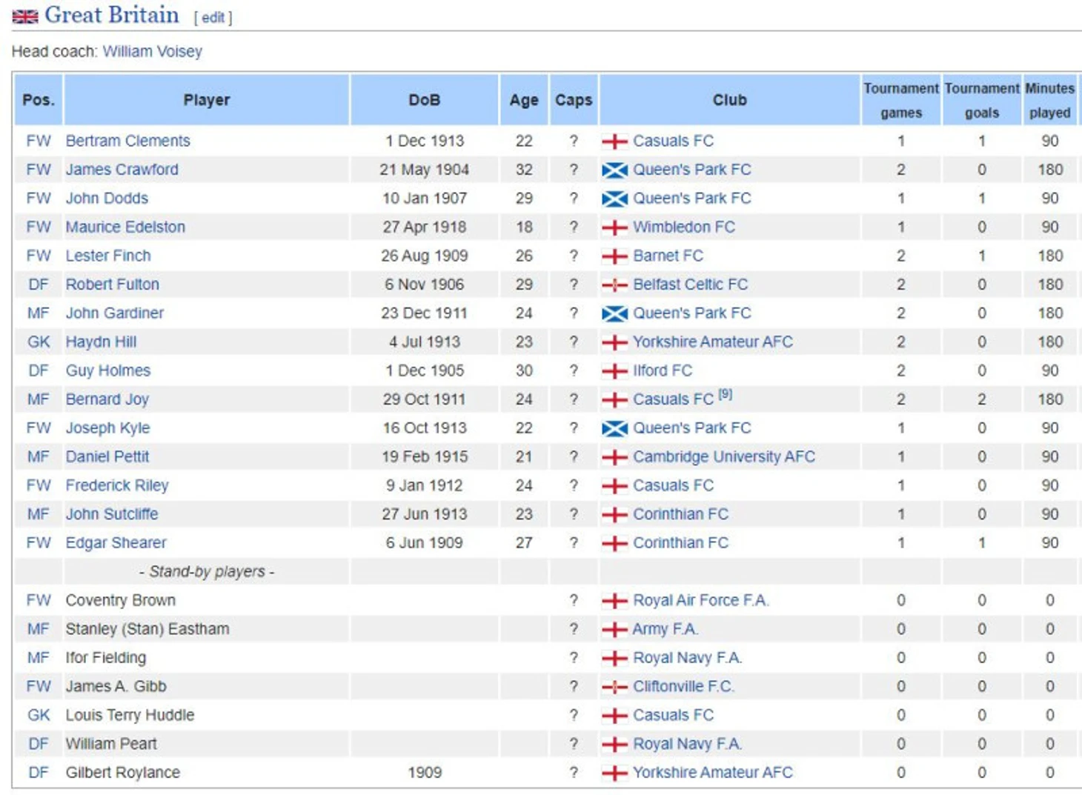Click the Scotland flag in James Crawford's row

[614, 170]
